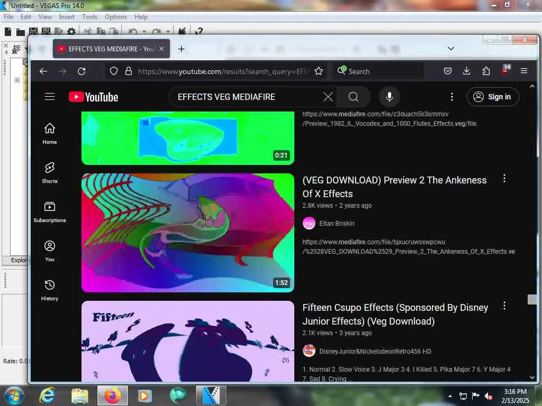542x406 pixels.
Task: Click the Cut scissors icon in VEGAS
Action: [88, 32]
